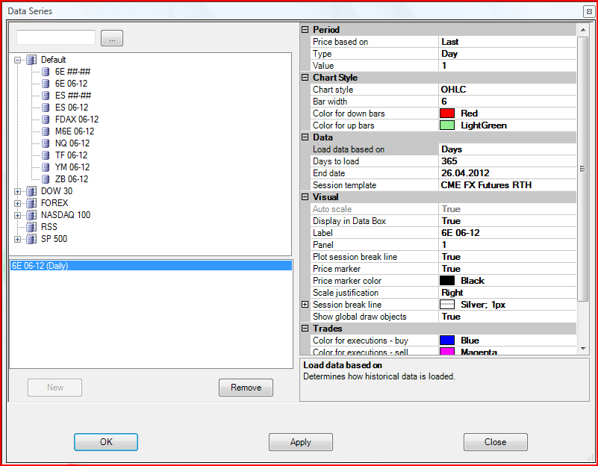Collapse the Chart Style property section
The width and height of the screenshot is (598, 466).
coord(305,78)
